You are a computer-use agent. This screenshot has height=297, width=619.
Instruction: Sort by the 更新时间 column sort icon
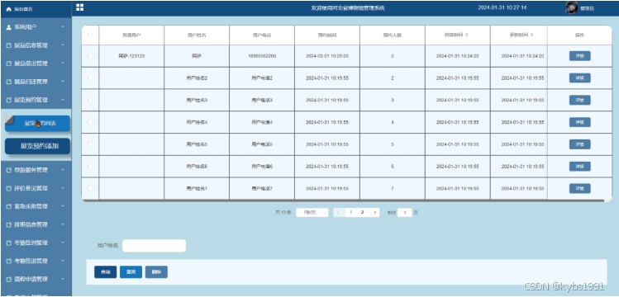tap(531, 35)
